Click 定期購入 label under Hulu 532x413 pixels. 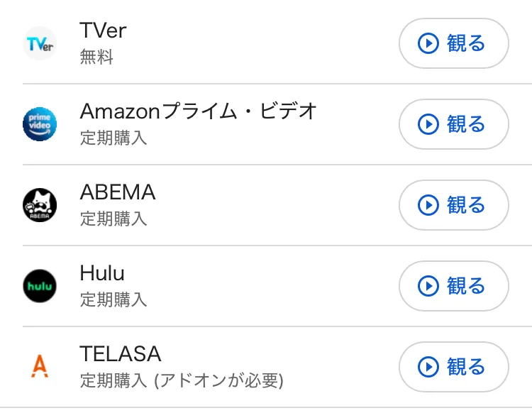coord(113,299)
